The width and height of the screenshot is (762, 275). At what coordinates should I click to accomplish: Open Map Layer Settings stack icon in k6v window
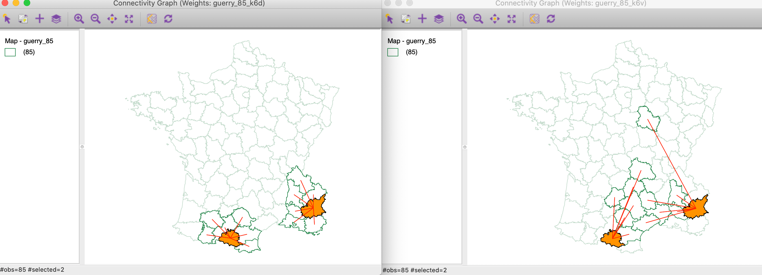[439, 19]
